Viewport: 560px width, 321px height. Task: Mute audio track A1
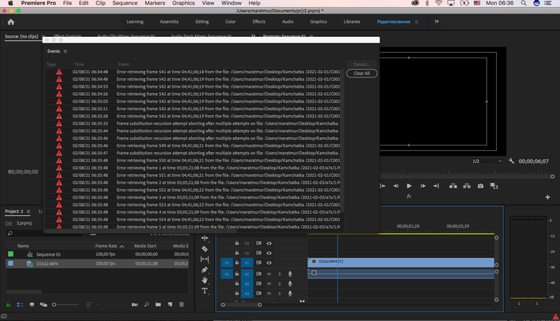269,274
